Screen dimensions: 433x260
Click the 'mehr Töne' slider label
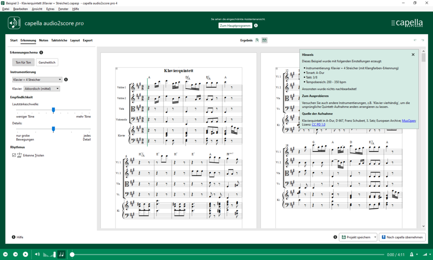tap(83, 117)
